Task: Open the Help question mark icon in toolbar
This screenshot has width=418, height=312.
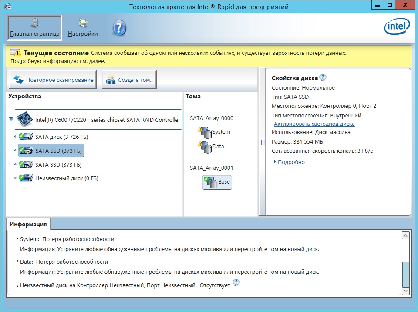Action: (119, 28)
